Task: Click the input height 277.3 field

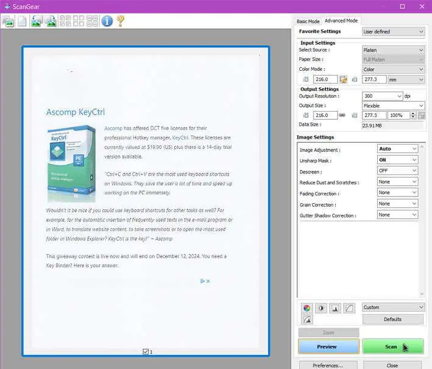Action: pos(374,79)
